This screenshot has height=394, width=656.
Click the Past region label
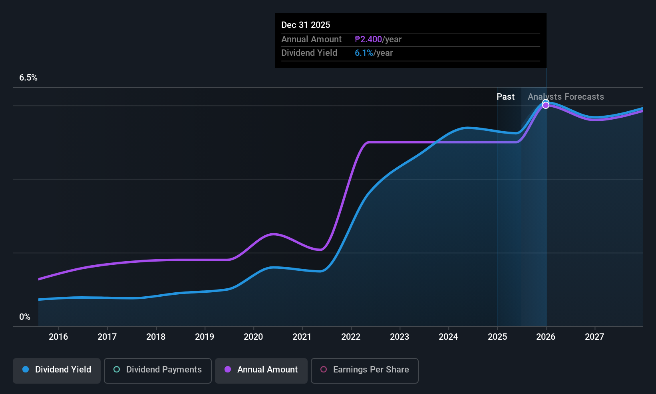(x=505, y=97)
